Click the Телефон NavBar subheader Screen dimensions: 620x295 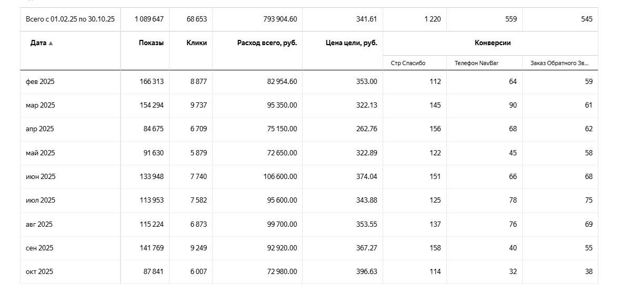(x=476, y=64)
